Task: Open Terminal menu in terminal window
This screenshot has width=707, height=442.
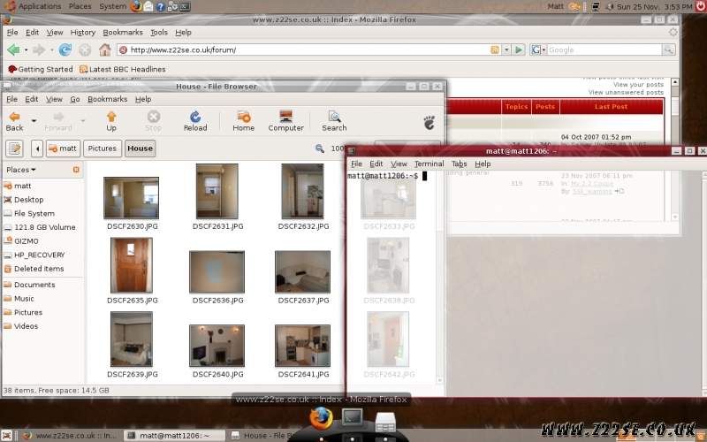Action: [430, 164]
